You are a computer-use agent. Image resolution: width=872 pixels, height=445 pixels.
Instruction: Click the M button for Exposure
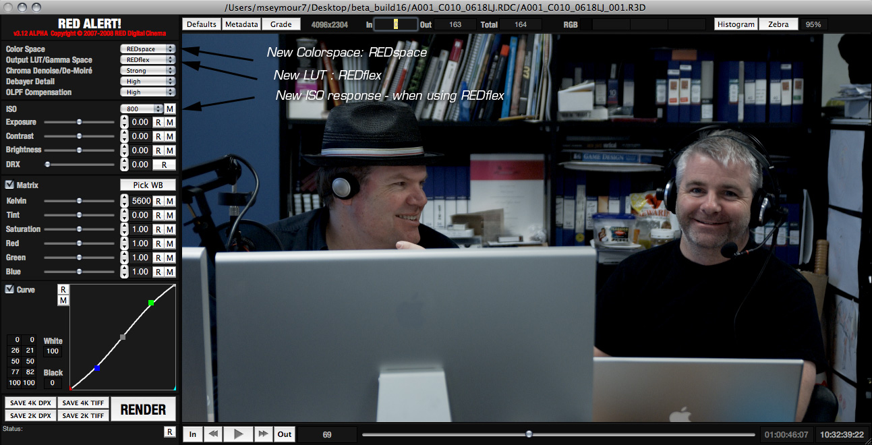coord(170,122)
